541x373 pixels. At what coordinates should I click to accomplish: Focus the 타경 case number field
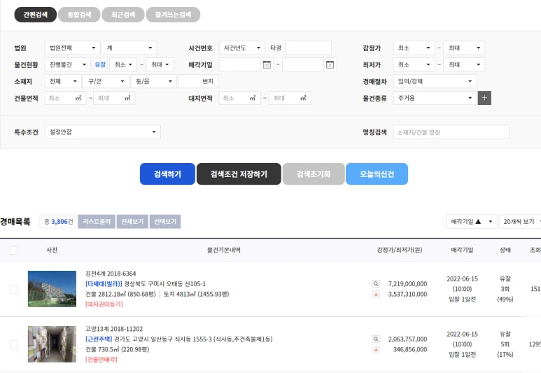pos(308,48)
